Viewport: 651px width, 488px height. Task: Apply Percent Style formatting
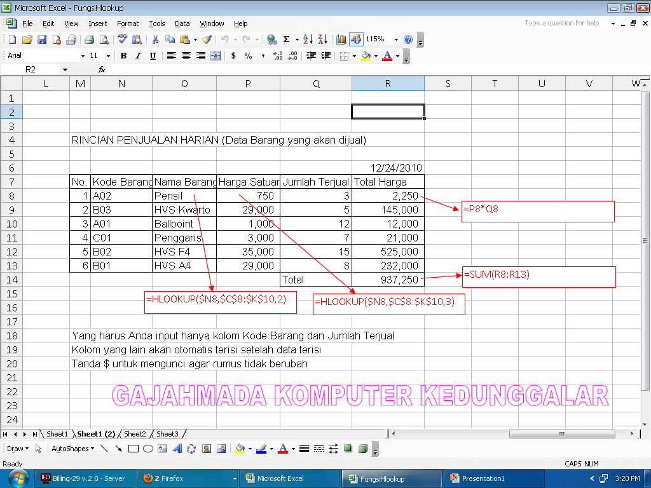click(249, 56)
